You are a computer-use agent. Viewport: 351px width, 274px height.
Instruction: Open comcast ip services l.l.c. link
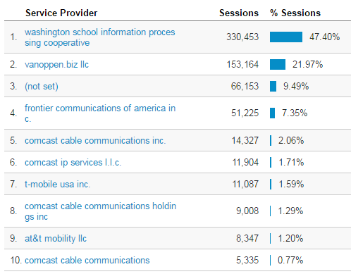(x=73, y=162)
